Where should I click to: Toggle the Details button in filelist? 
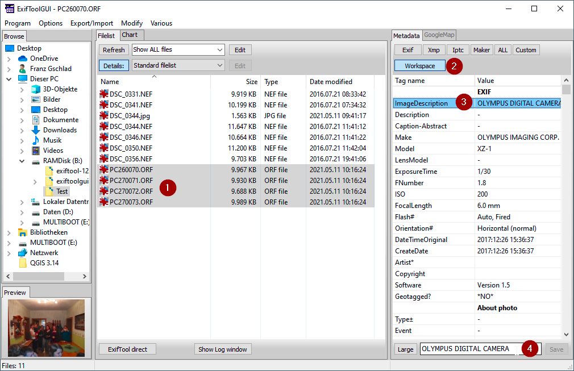point(114,65)
